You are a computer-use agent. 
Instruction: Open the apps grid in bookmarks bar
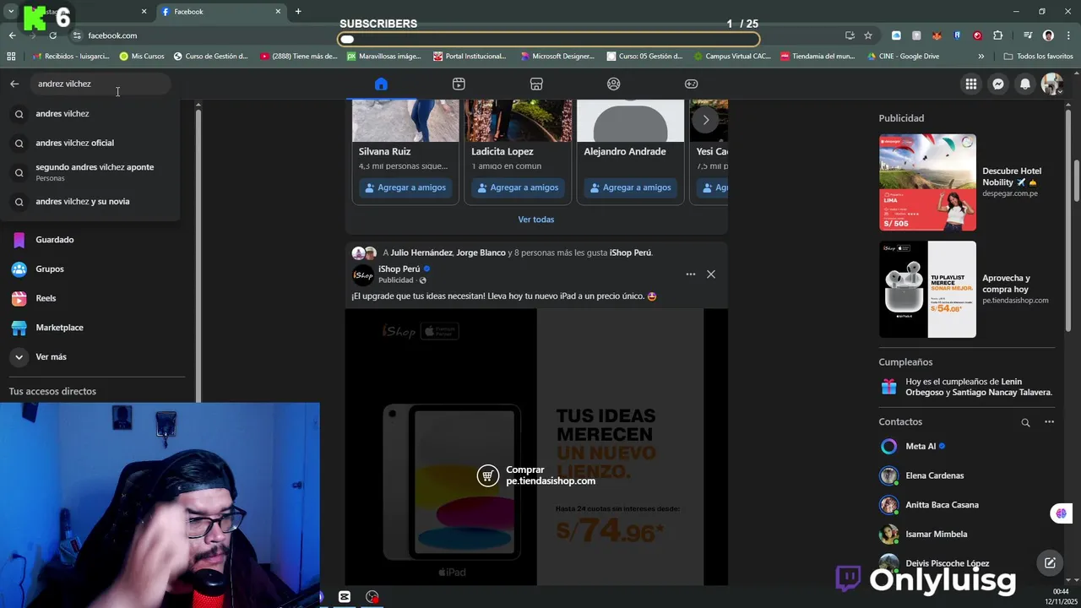11,57
